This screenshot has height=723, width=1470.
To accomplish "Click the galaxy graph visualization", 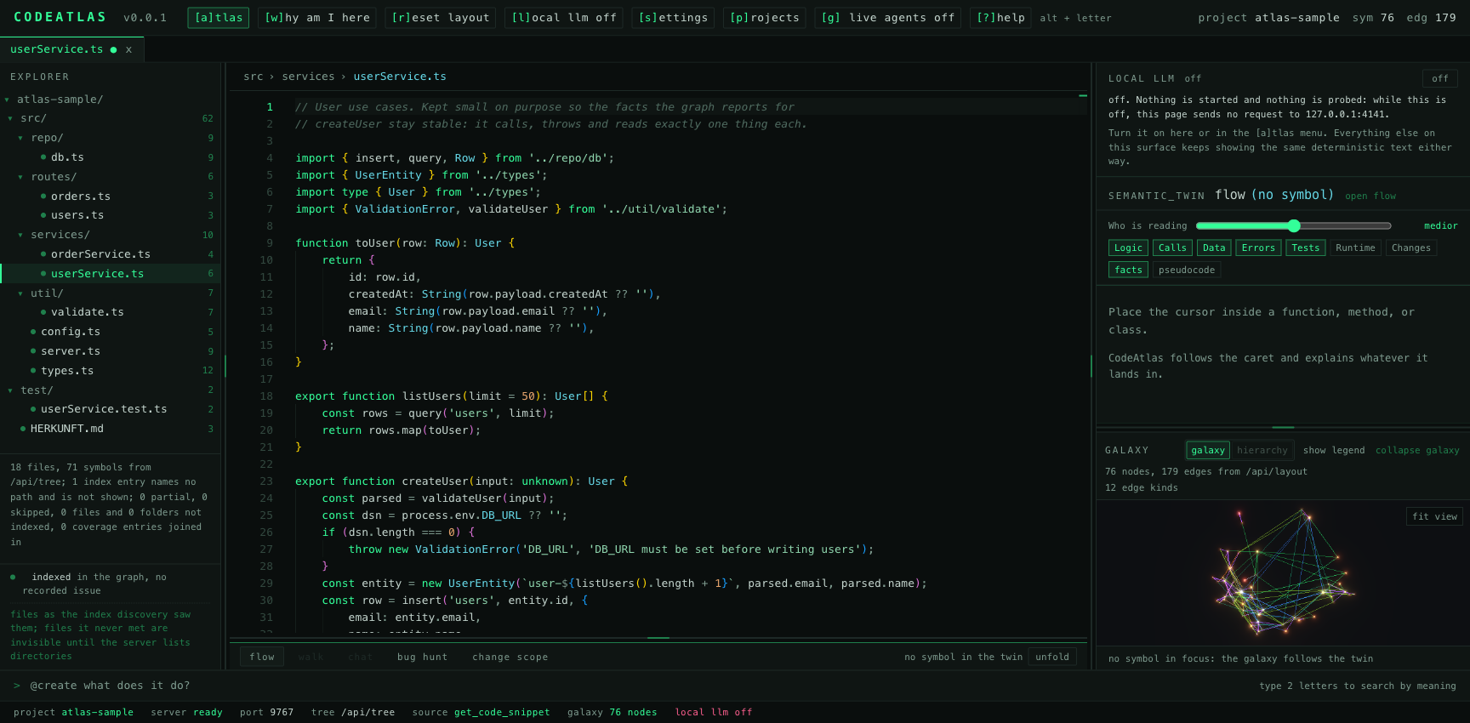I will click(1282, 572).
